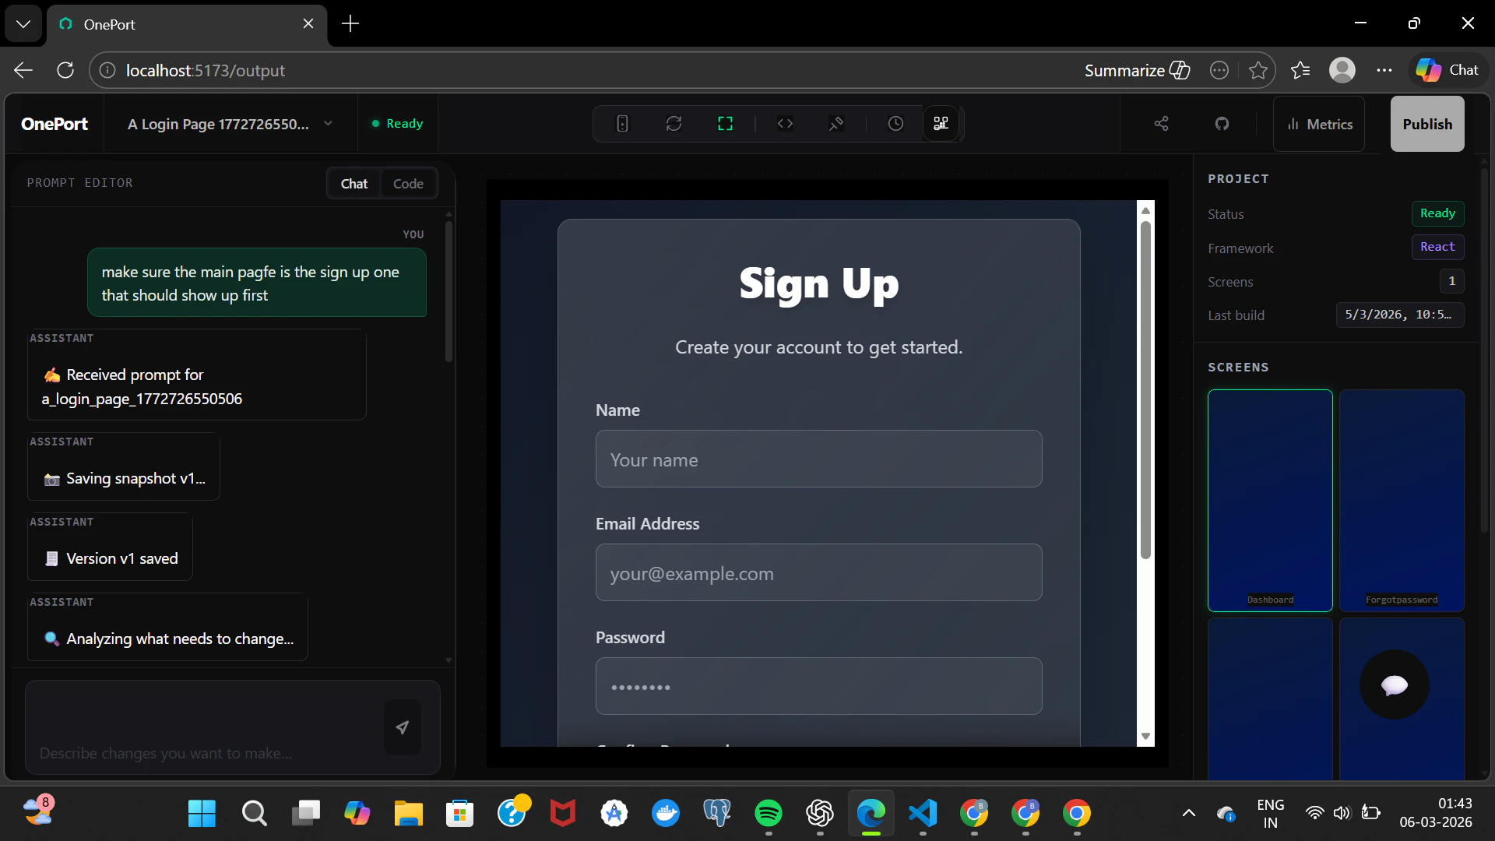Open the Metrics button

[1319, 125]
